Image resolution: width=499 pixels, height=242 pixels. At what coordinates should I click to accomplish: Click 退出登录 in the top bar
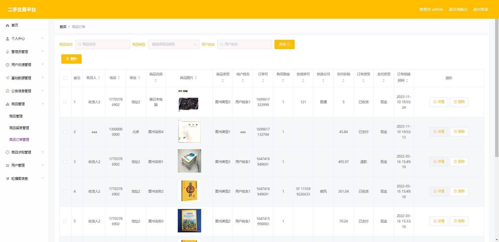481,9
